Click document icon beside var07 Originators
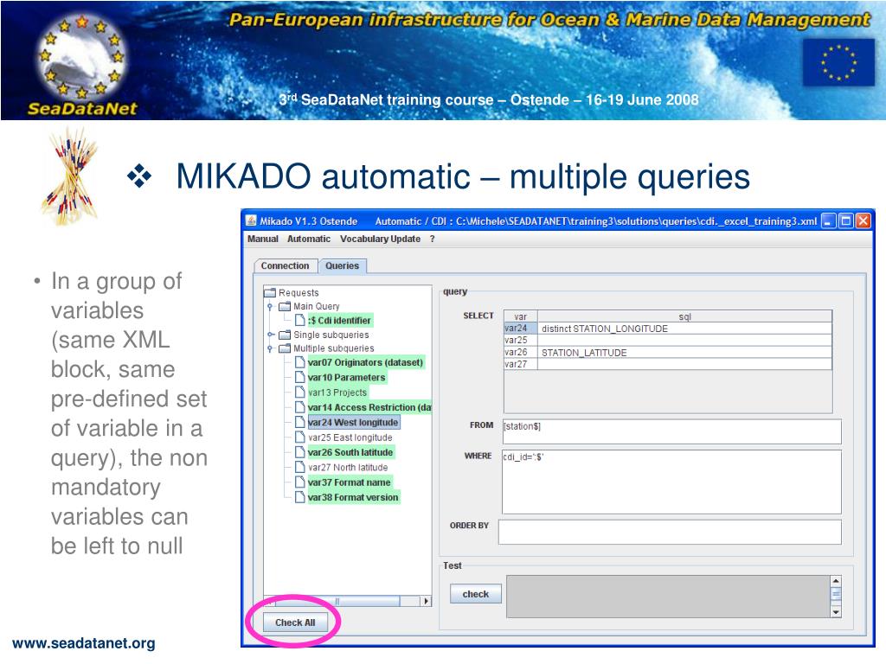The width and height of the screenshot is (886, 664). pos(300,362)
